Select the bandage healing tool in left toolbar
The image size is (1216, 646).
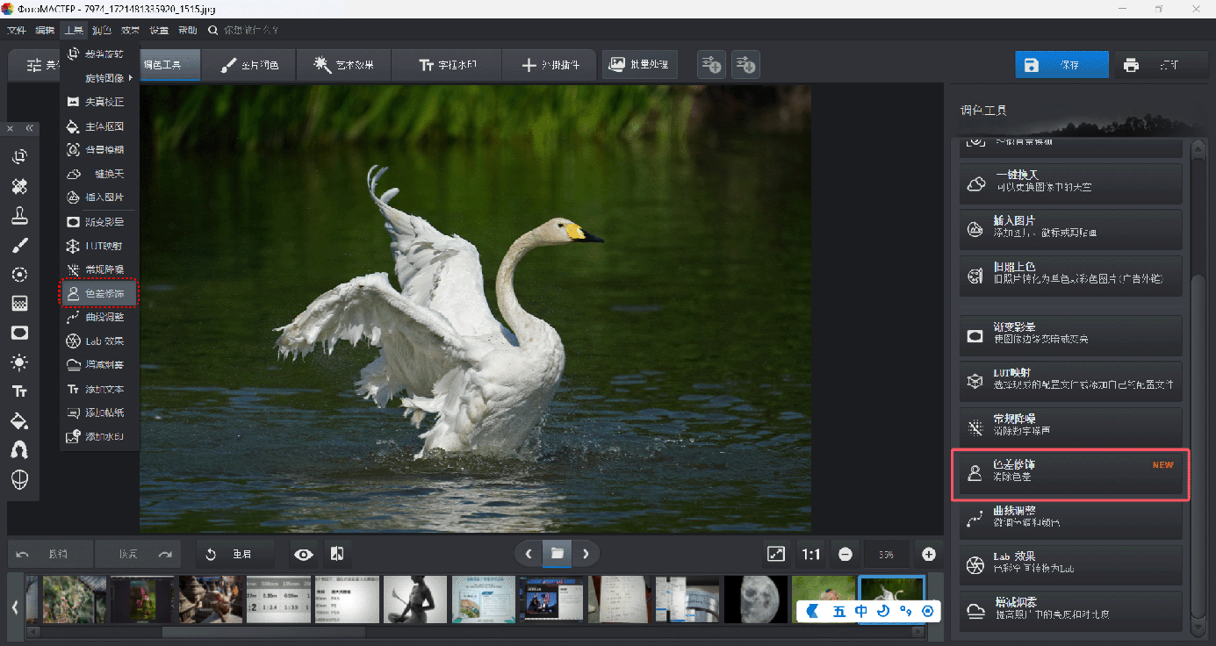[19, 187]
